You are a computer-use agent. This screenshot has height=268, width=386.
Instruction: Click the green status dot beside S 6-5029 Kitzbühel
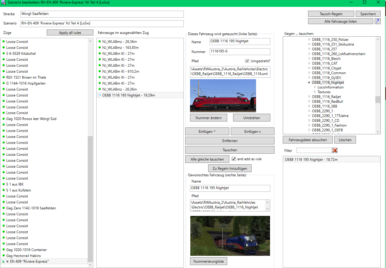click(4, 54)
